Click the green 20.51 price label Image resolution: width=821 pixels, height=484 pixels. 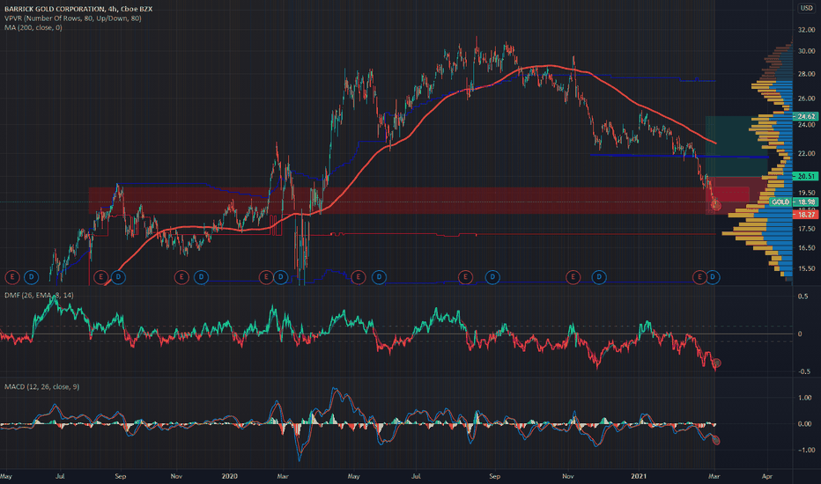805,176
